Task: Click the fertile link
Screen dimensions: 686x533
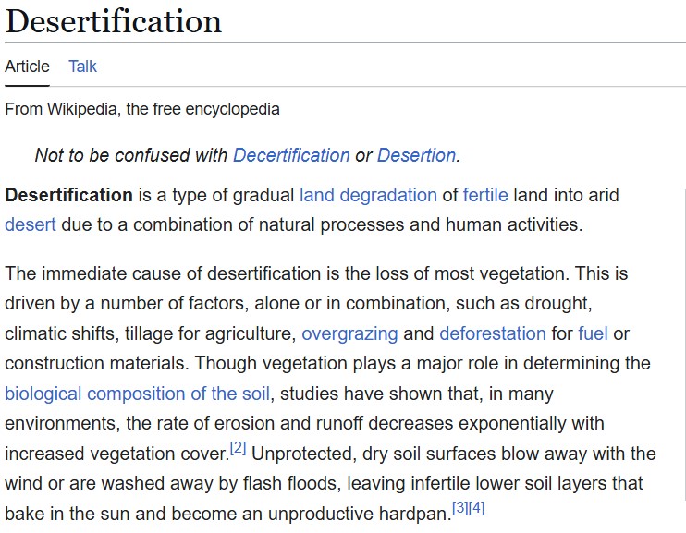Action: pos(485,195)
